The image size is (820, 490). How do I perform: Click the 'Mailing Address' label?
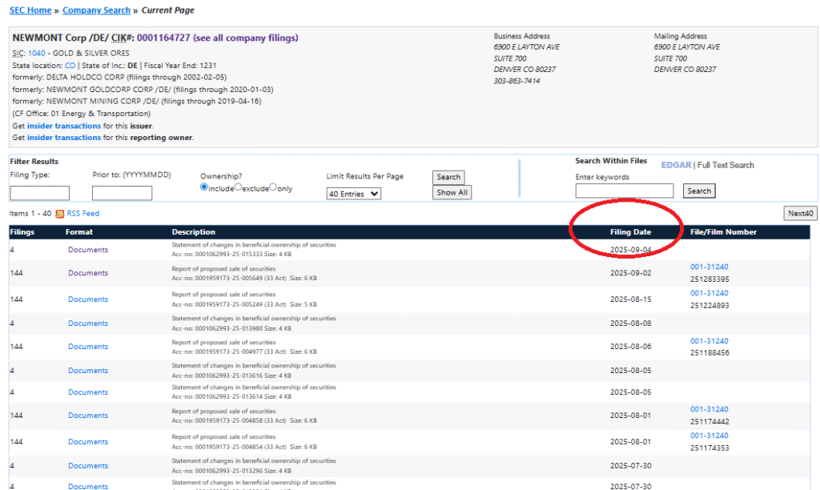(x=681, y=36)
